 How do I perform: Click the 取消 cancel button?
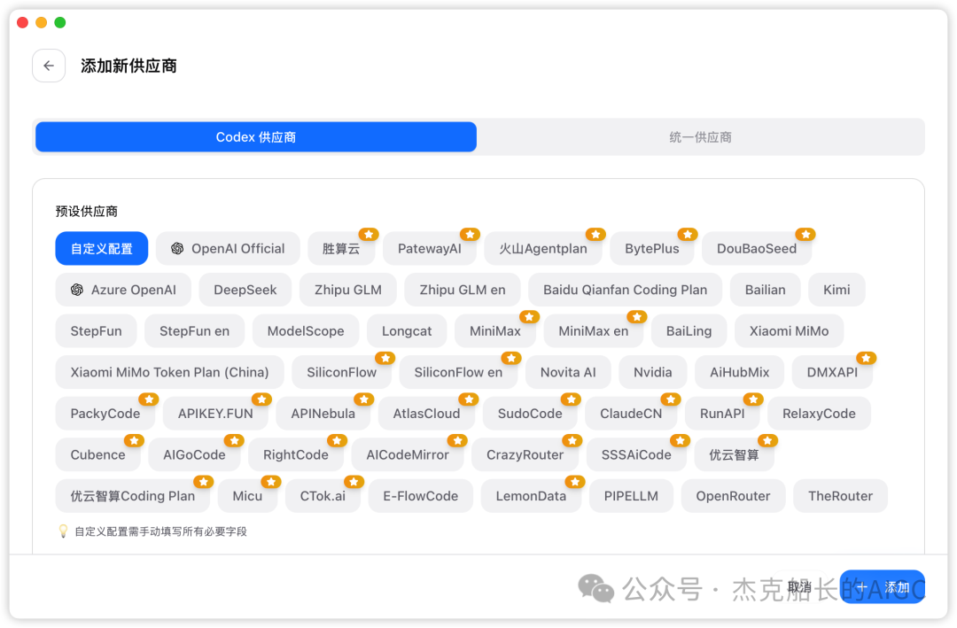point(799,587)
